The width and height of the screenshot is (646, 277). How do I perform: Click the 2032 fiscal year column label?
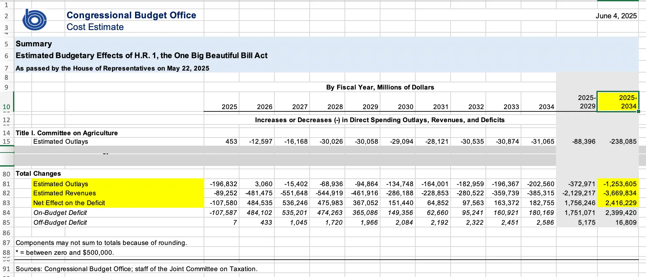(x=476, y=107)
